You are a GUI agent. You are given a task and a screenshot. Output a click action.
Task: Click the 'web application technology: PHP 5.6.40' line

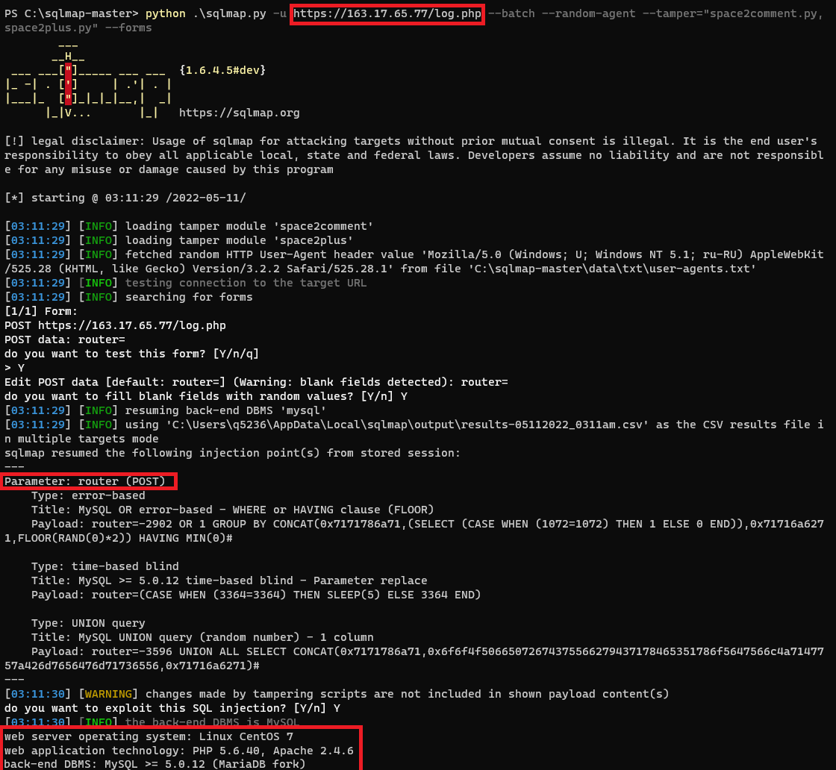[179, 751]
